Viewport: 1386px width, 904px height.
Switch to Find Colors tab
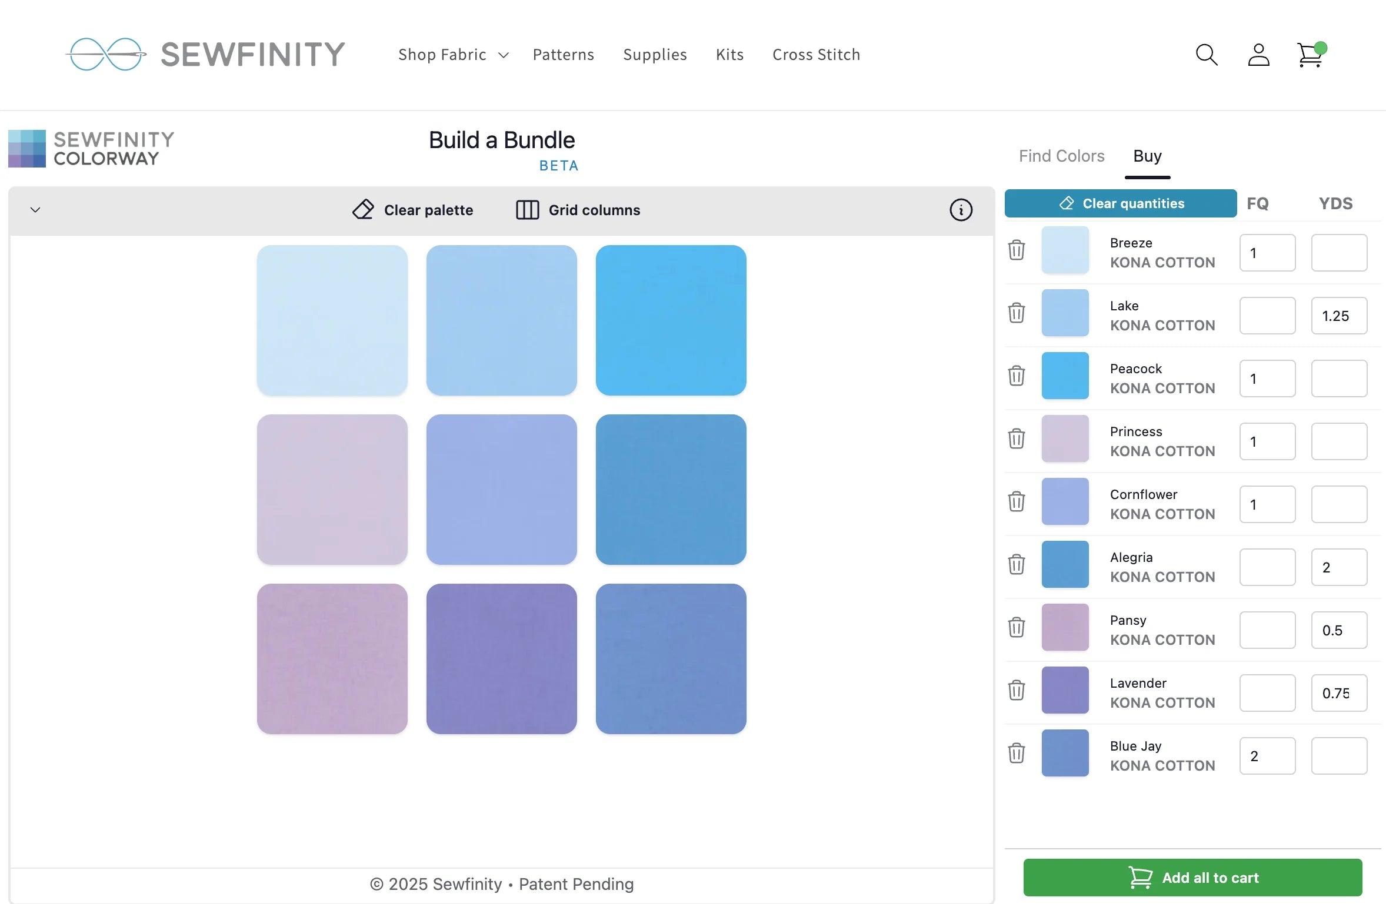[x=1061, y=156]
